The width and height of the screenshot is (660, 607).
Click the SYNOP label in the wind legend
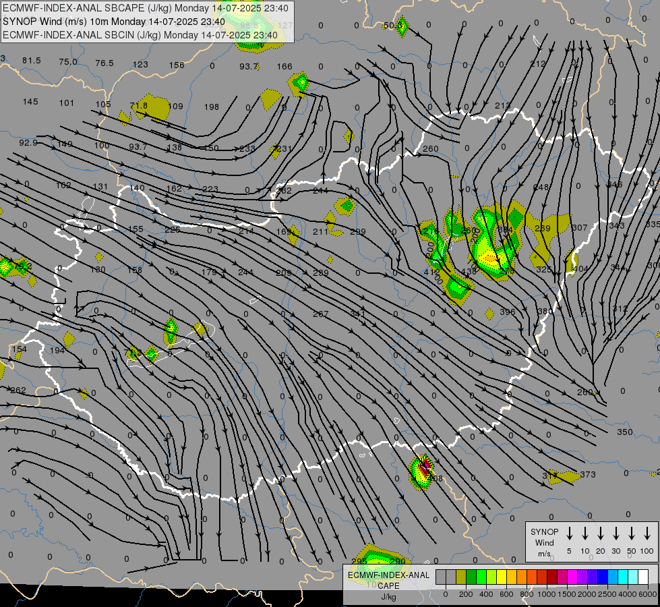point(544,531)
